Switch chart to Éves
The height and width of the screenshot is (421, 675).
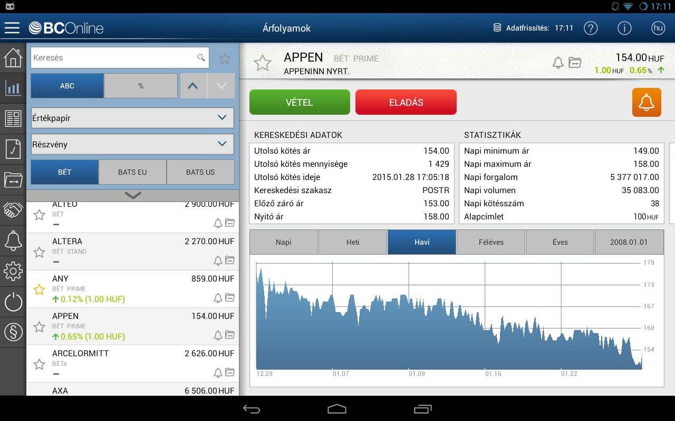[560, 242]
